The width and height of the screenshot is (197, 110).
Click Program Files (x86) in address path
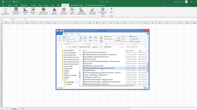84,47
